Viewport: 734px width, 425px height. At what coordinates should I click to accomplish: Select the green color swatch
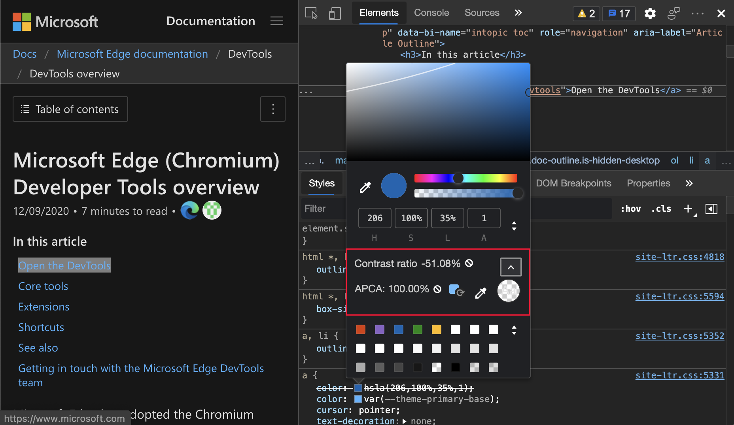click(418, 329)
